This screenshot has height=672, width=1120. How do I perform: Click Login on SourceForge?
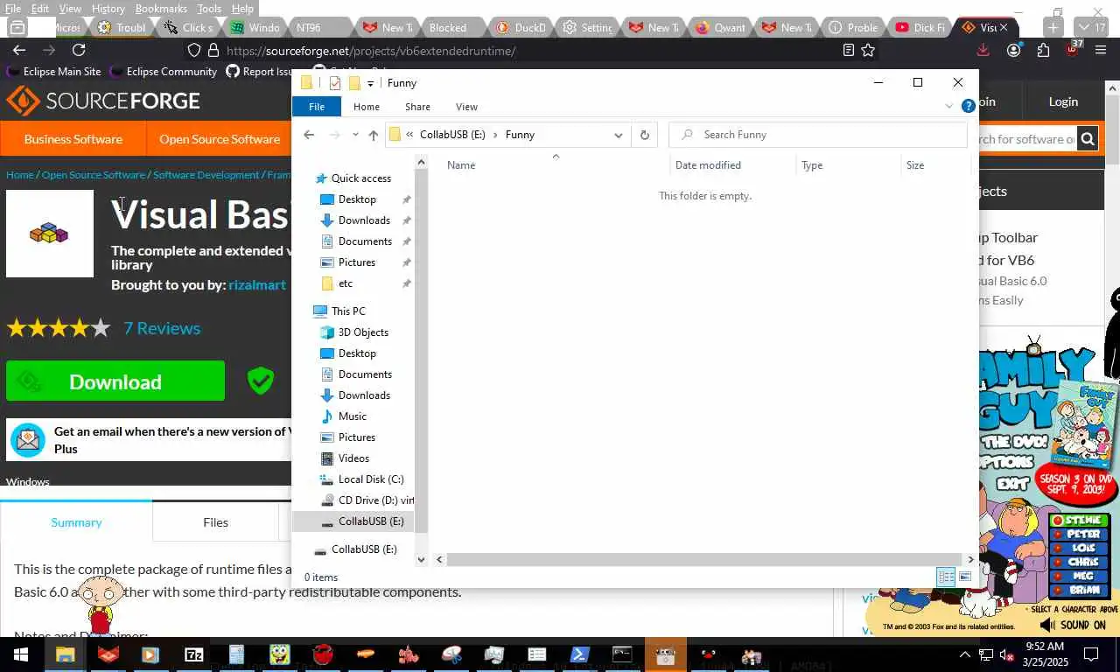point(1063,101)
